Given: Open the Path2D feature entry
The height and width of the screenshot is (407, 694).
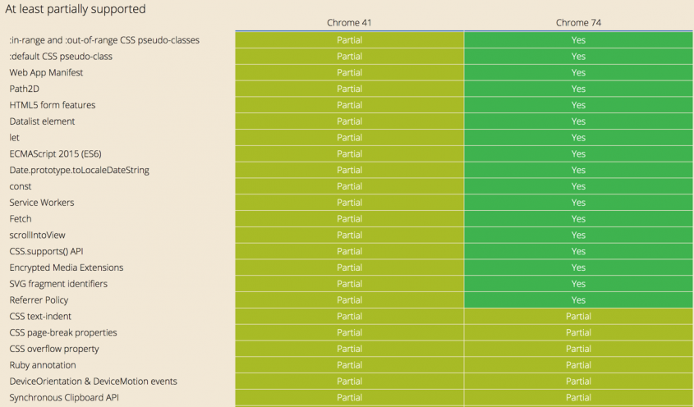Looking at the screenshot, I should click(25, 89).
